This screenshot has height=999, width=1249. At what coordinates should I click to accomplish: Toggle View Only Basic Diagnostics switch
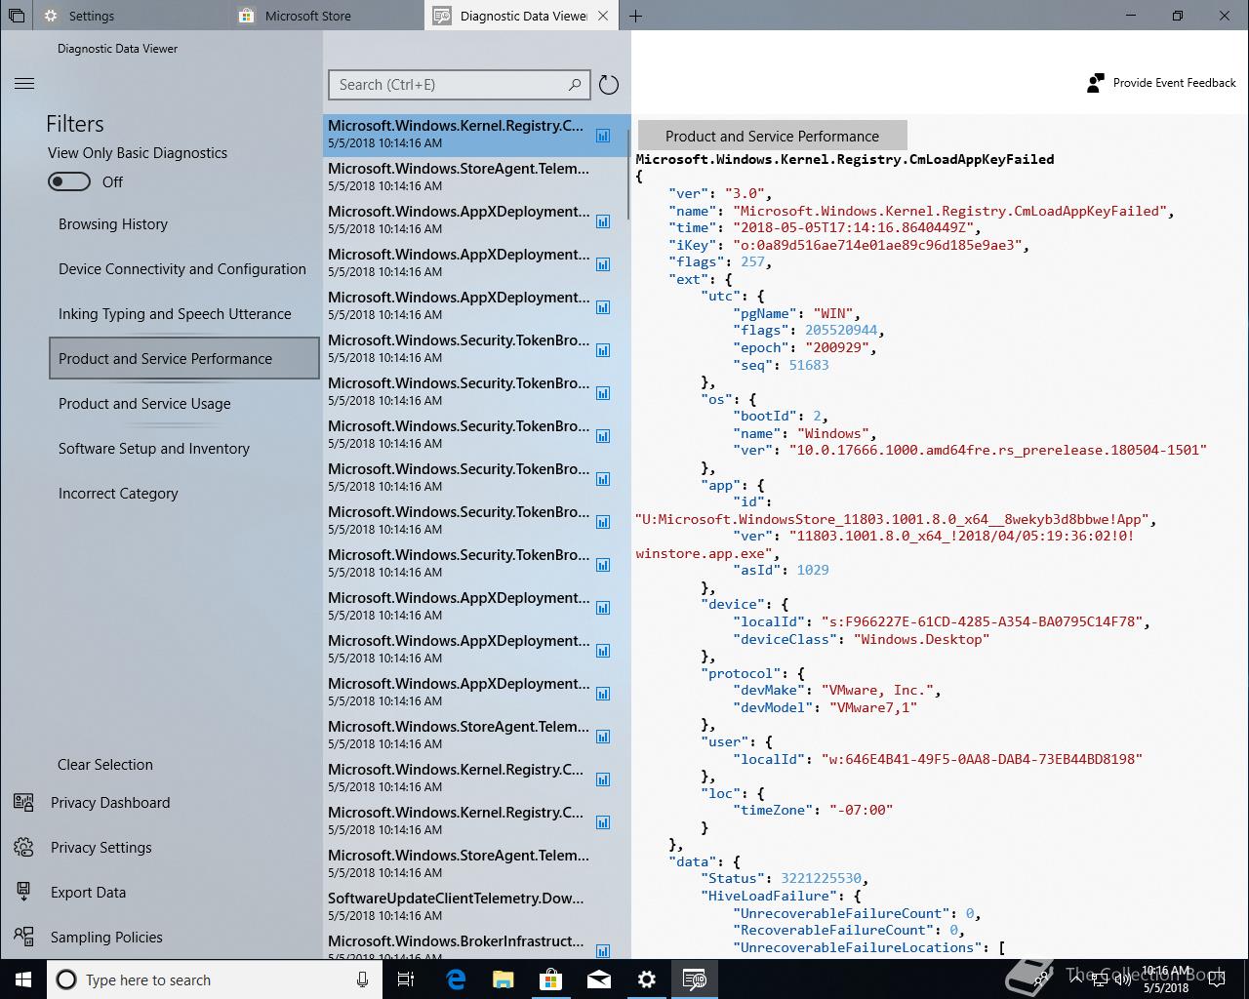pos(69,181)
